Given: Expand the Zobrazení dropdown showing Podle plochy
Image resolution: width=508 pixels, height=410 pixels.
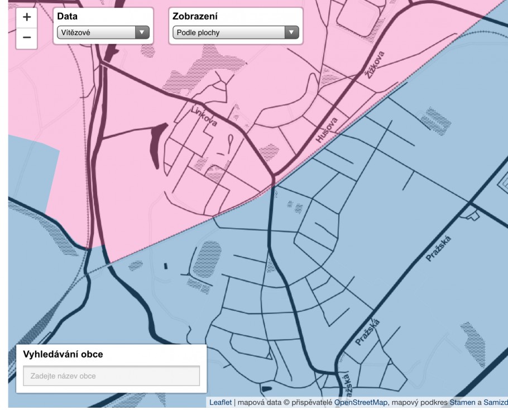Looking at the screenshot, I should [236, 33].
